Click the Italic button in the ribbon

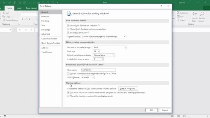[x=26, y=19]
